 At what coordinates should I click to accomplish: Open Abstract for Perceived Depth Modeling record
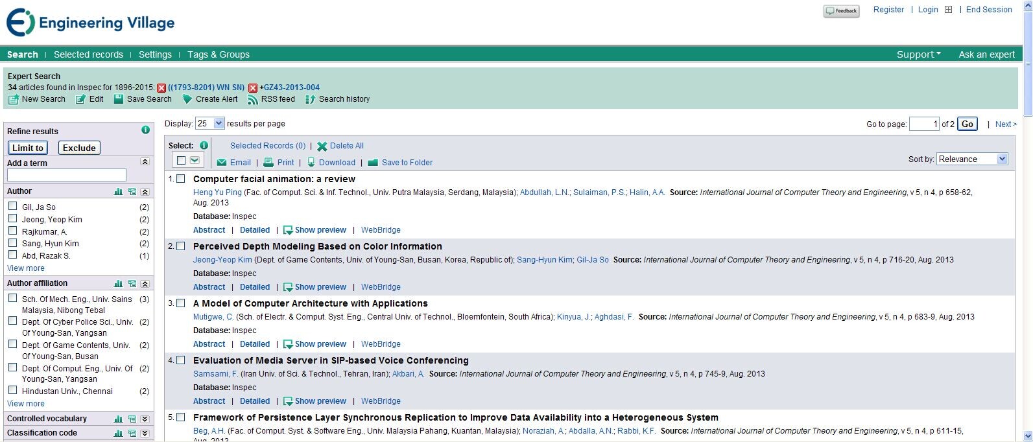209,287
